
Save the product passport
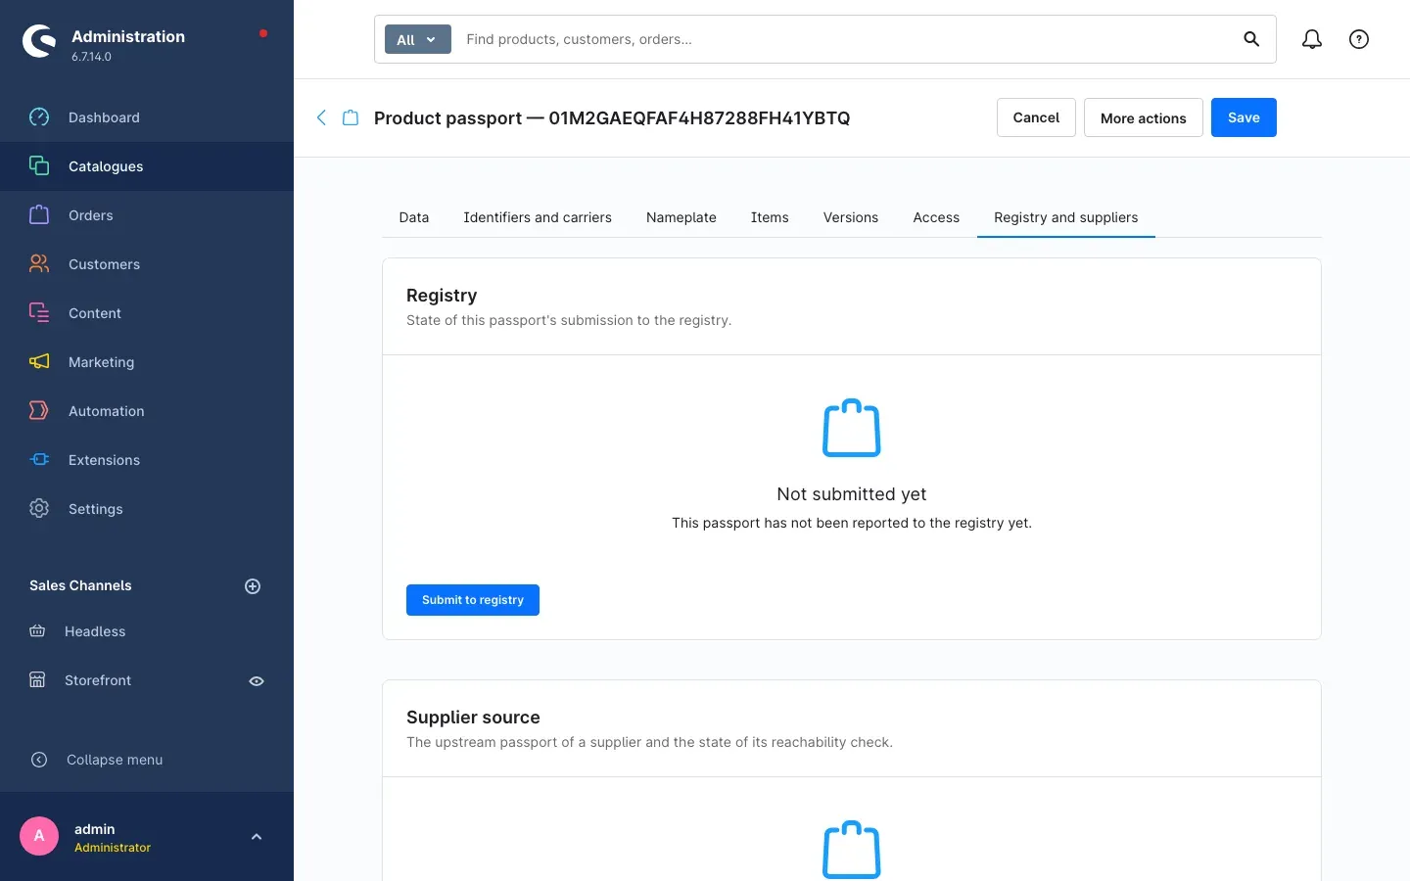(1244, 117)
